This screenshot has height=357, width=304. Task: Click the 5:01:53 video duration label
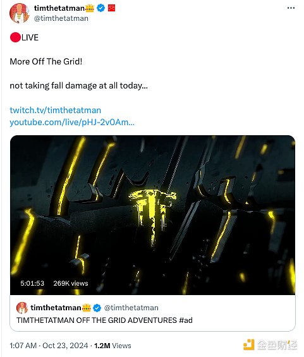pos(32,283)
